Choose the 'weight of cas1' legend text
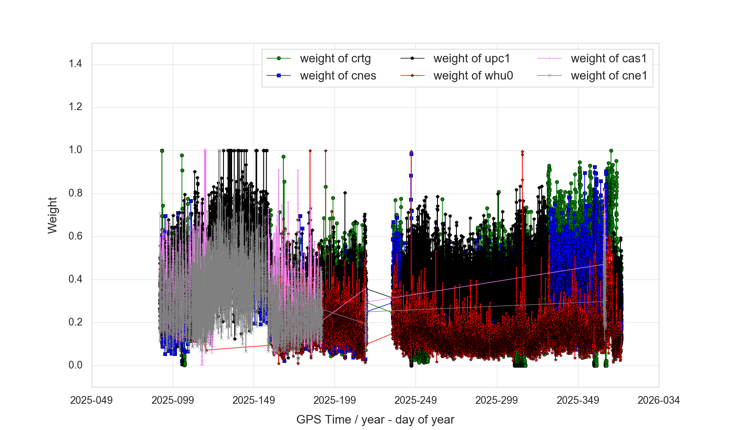This screenshot has height=430, width=732. pos(608,58)
